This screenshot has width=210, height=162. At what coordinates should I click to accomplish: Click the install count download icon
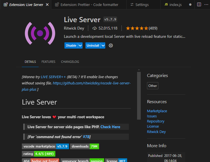(94, 28)
